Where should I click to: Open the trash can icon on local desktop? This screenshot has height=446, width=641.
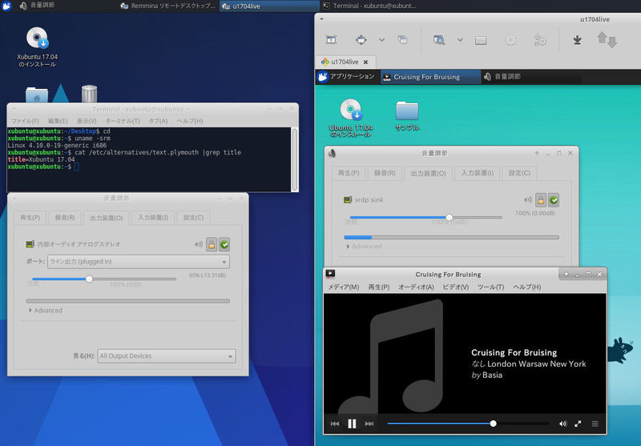[89, 94]
